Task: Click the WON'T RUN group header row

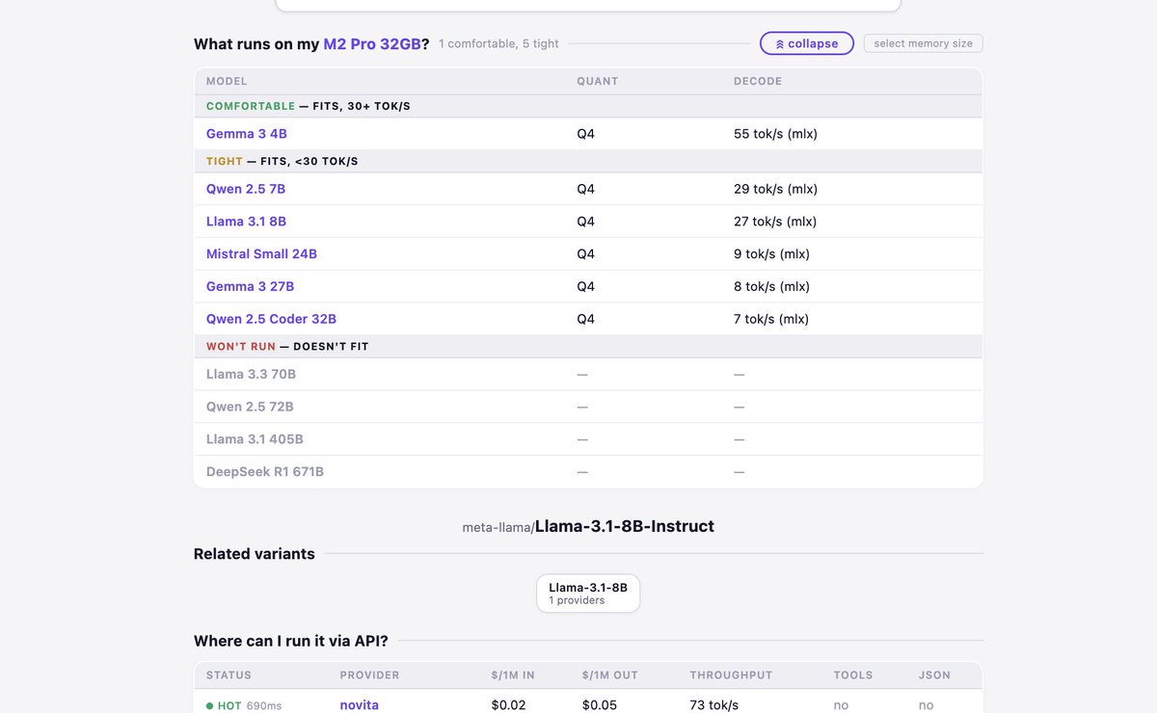Action: 588,346
